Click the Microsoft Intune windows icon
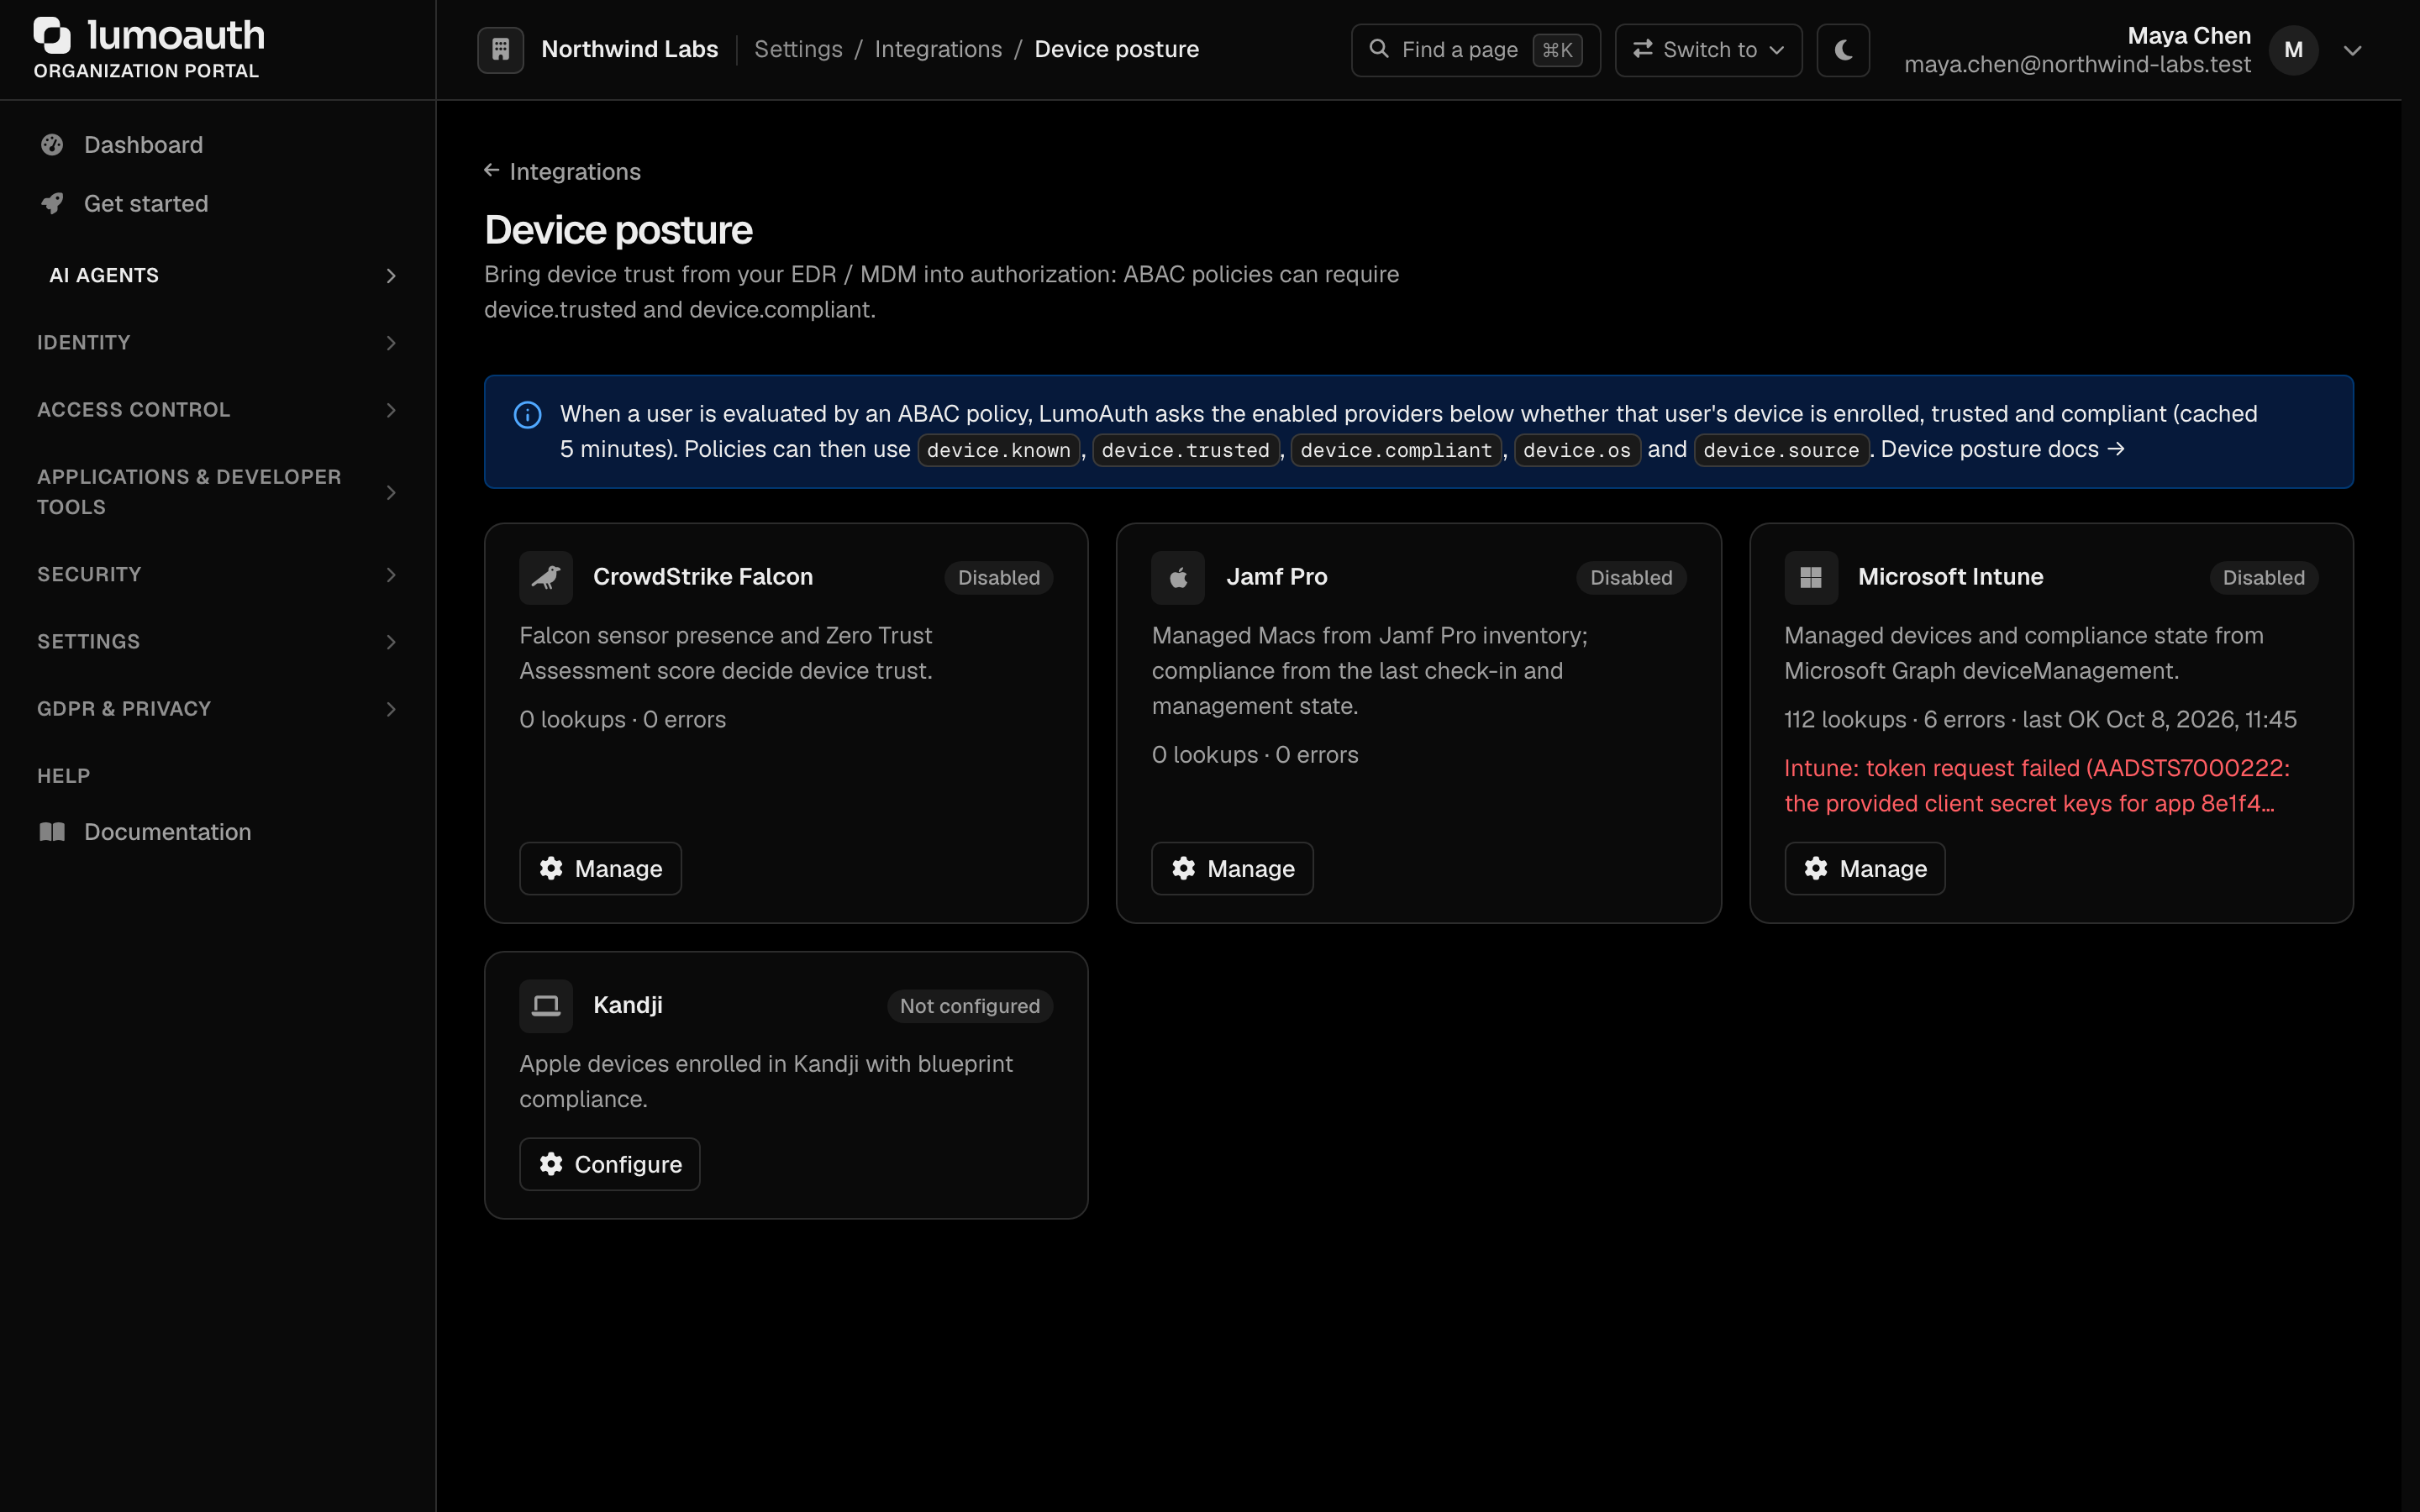Screen dimensions: 2420x1512 click(1810, 577)
